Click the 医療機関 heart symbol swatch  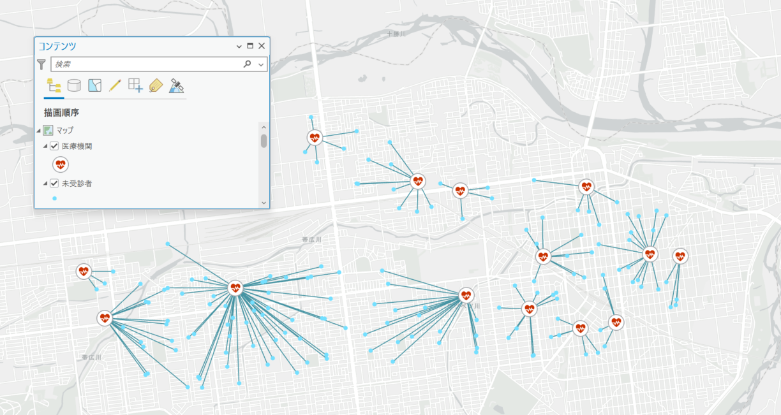tap(61, 164)
